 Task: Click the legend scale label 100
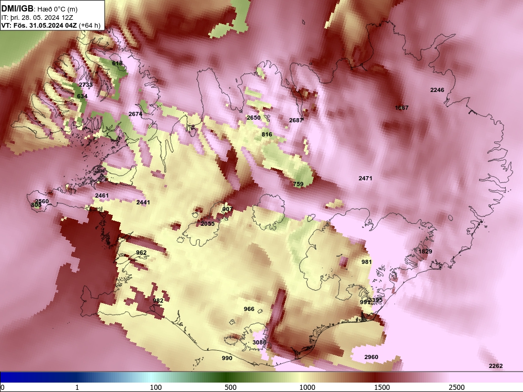(156, 387)
